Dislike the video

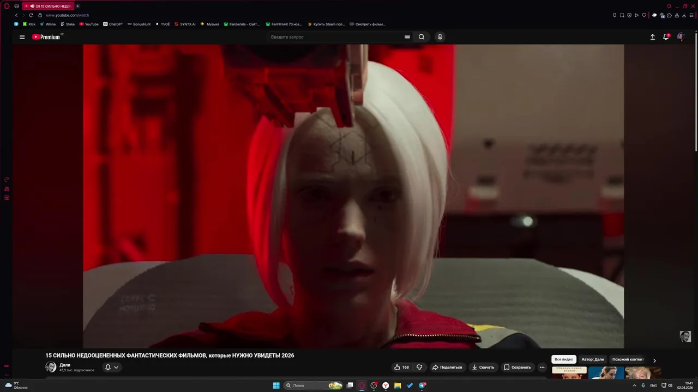click(419, 367)
